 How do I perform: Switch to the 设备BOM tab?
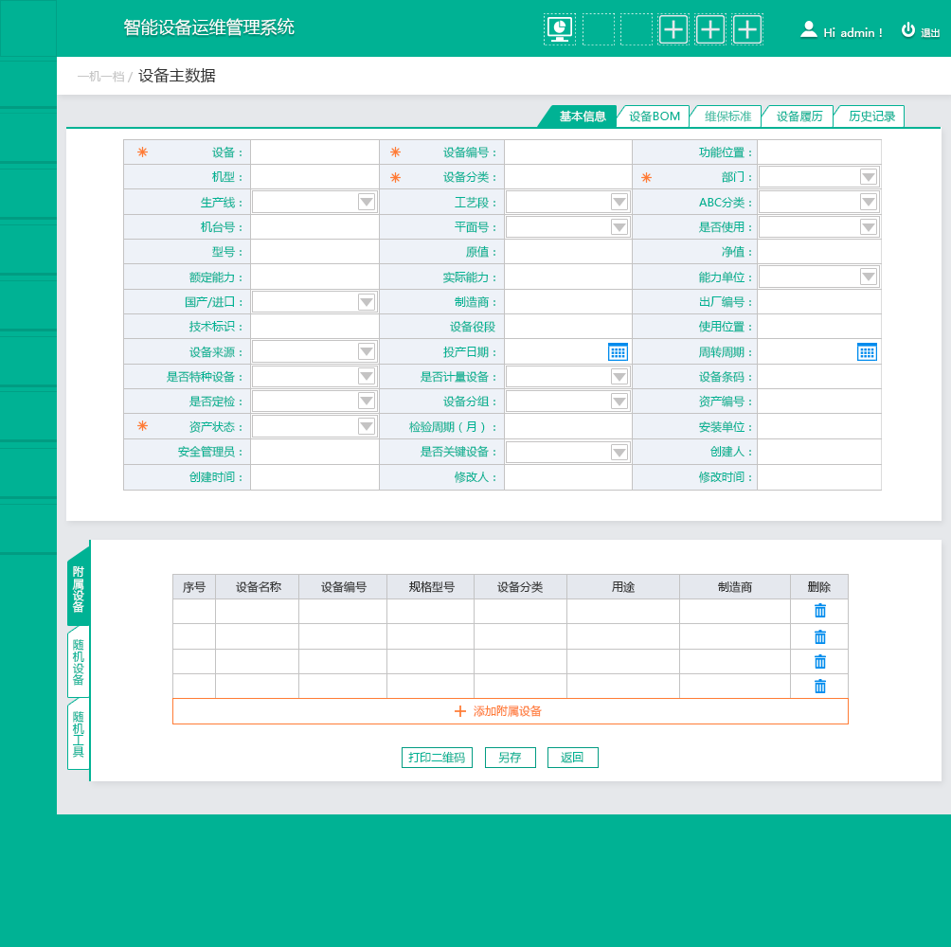pos(654,116)
